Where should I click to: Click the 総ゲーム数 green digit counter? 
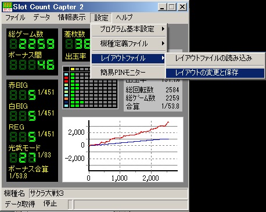pos(32,44)
